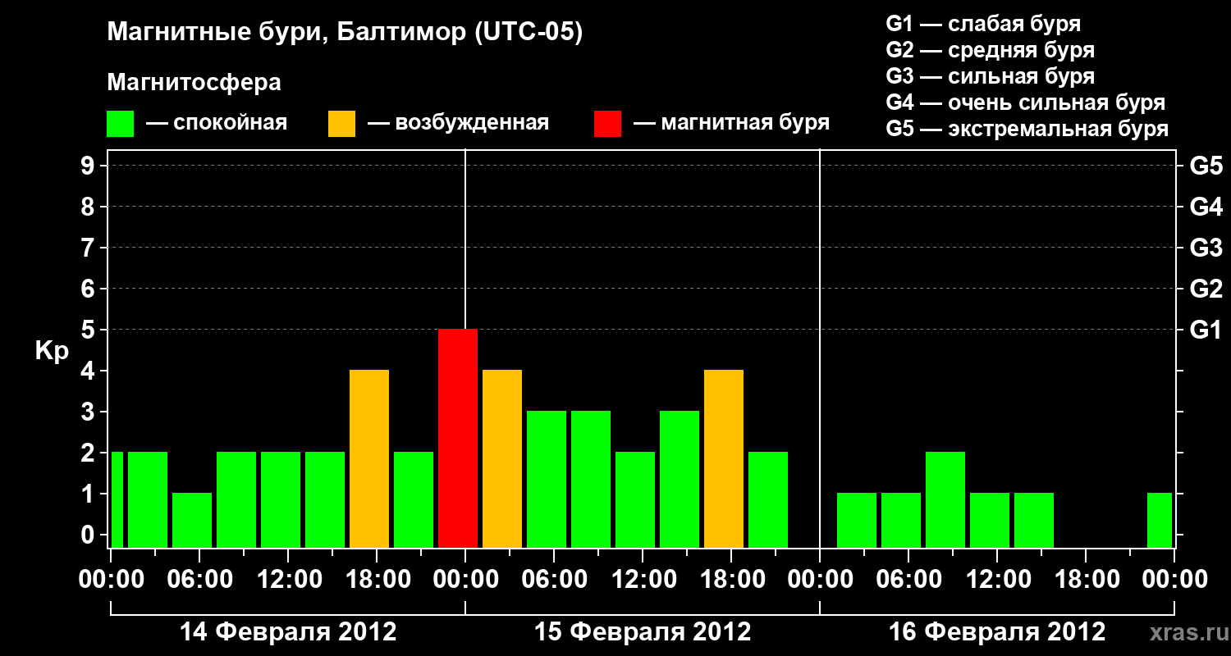Select 'G4 — очень сильная буря' description line
Screen dimensions: 1231x656
coord(1025,102)
